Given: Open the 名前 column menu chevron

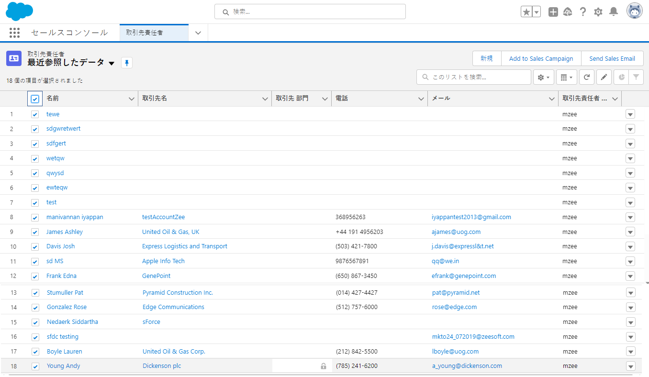Looking at the screenshot, I should coord(132,99).
